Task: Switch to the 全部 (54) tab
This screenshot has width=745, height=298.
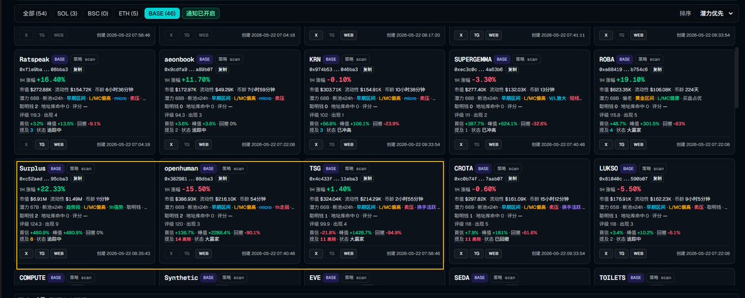Action: 35,13
